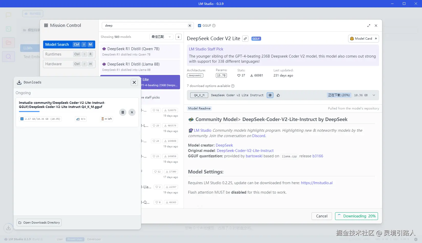
Task: Toggle the sort direction arrow button
Action: (179, 37)
